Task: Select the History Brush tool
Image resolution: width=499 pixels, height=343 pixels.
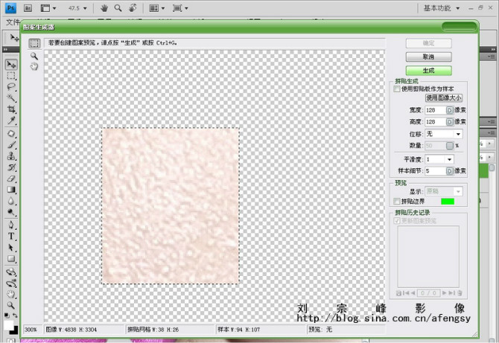Action: 11,167
